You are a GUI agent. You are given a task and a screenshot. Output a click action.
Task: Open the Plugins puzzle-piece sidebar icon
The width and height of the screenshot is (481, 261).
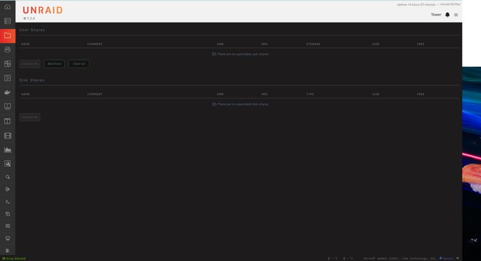click(x=7, y=78)
